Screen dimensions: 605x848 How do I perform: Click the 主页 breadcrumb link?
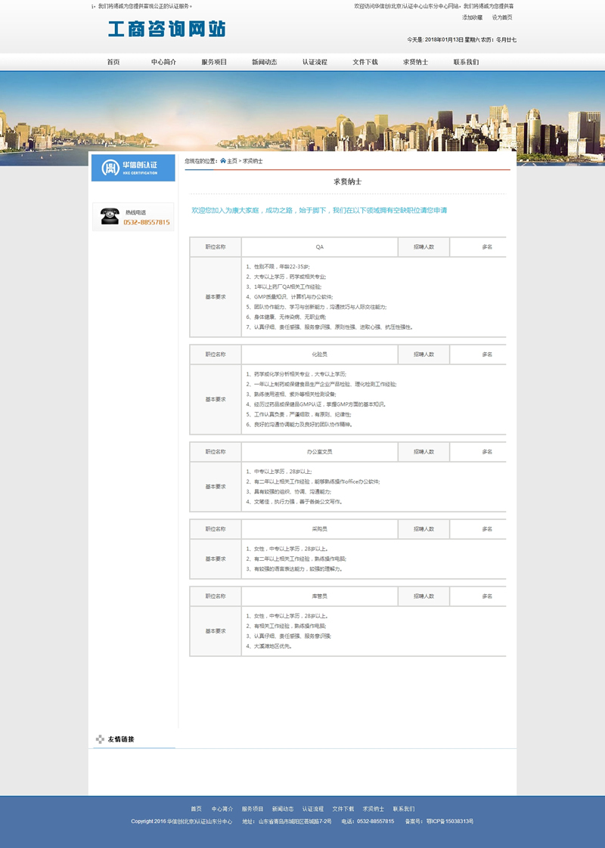click(232, 161)
